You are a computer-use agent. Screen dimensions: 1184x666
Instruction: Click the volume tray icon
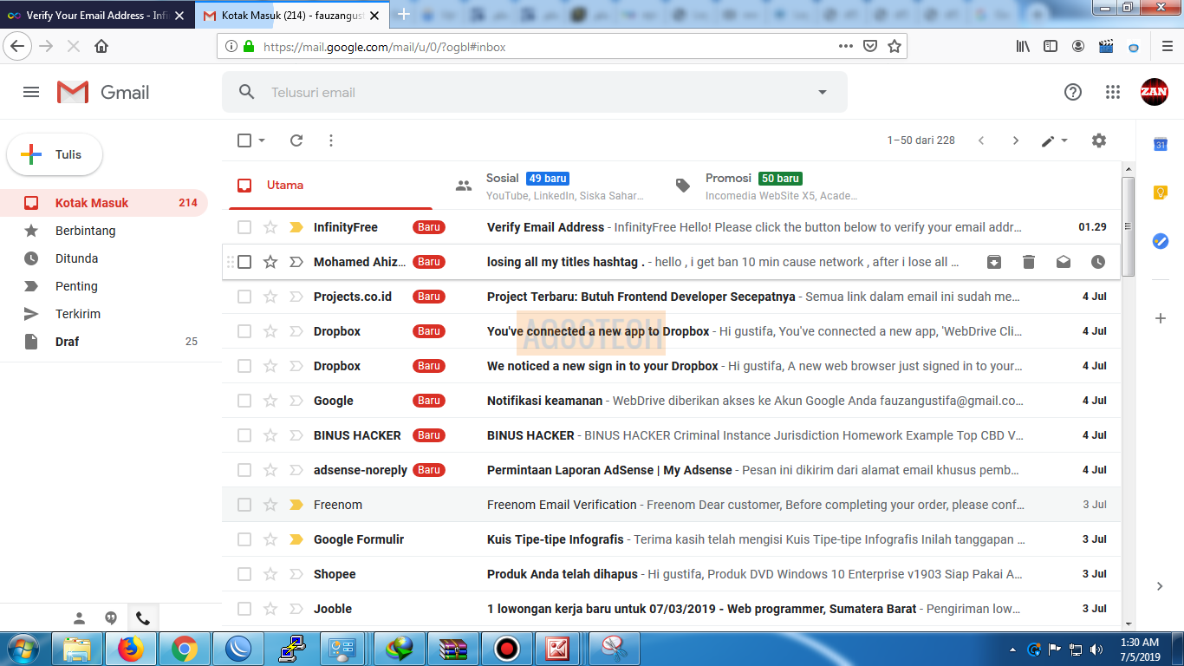click(x=1096, y=649)
